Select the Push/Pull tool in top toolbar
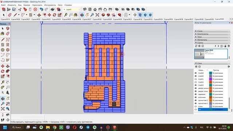 tap(39, 15)
